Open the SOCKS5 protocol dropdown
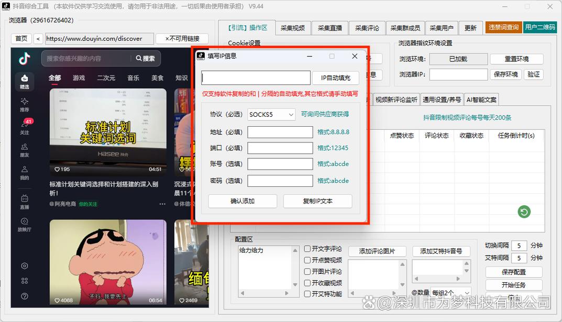562x322 pixels. click(271, 114)
